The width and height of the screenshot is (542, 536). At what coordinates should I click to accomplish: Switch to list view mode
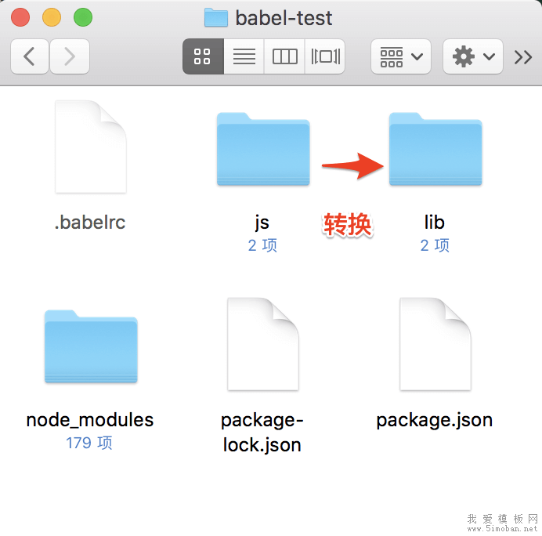click(244, 56)
